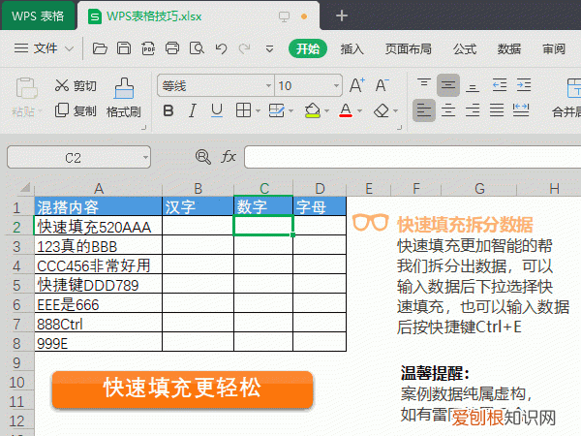Click the fx insert function icon

(x=229, y=157)
